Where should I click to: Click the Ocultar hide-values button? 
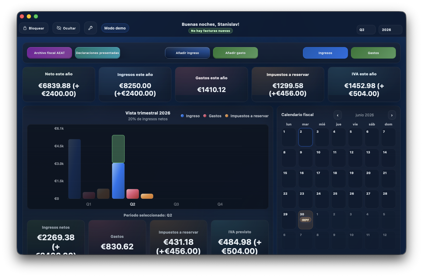point(66,28)
